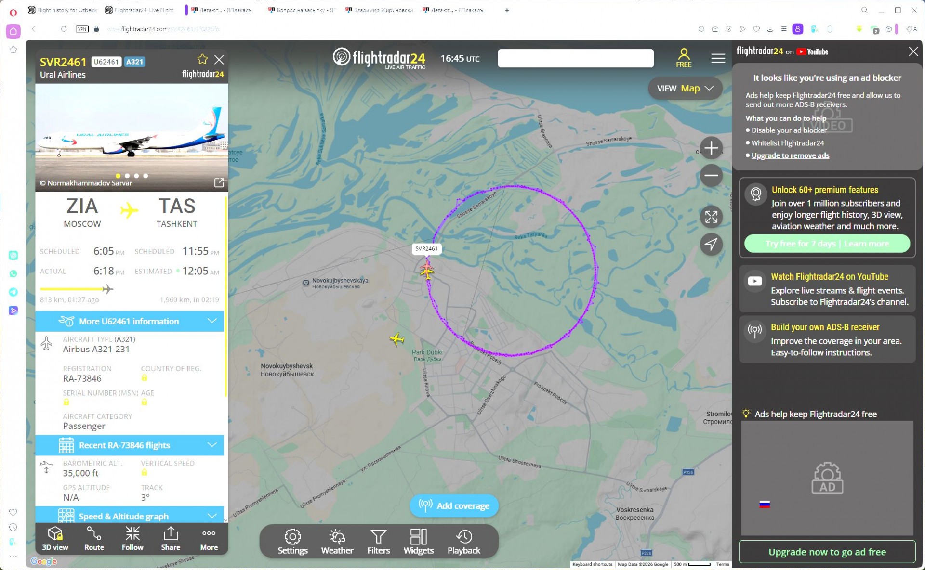Open the FREE account profile

(x=684, y=58)
